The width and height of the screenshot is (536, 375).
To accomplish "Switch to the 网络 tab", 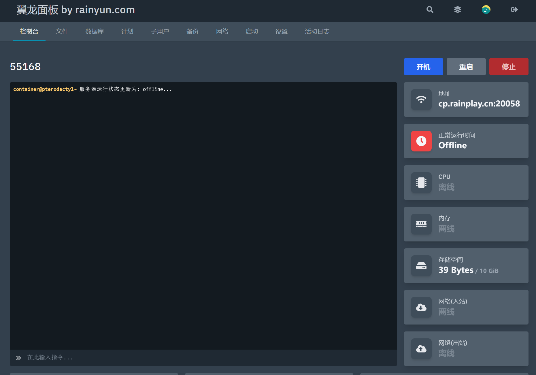I will pos(222,31).
